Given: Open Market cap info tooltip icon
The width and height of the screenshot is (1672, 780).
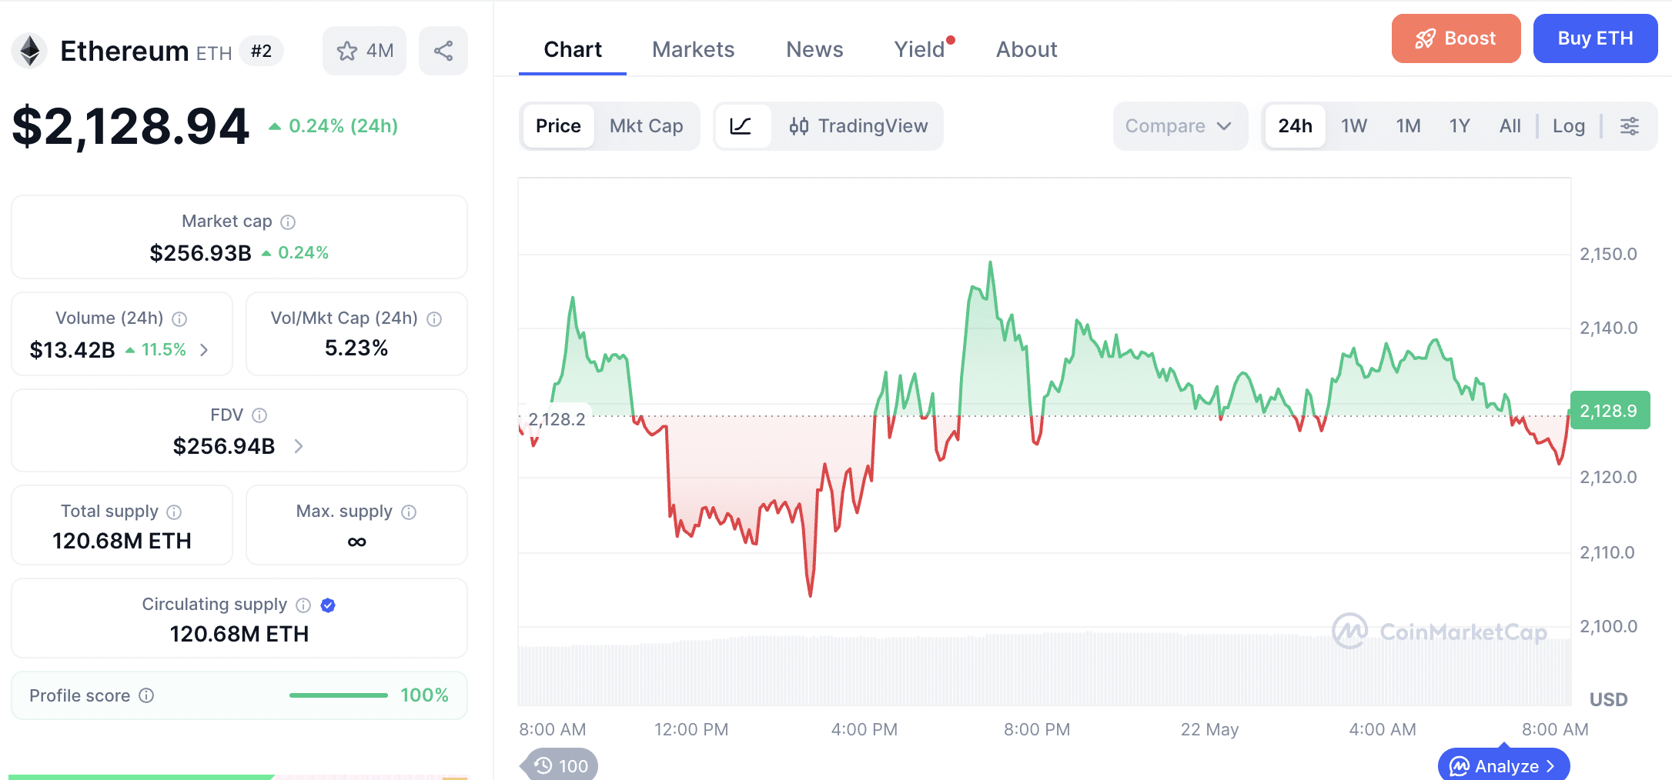Looking at the screenshot, I should tap(288, 222).
